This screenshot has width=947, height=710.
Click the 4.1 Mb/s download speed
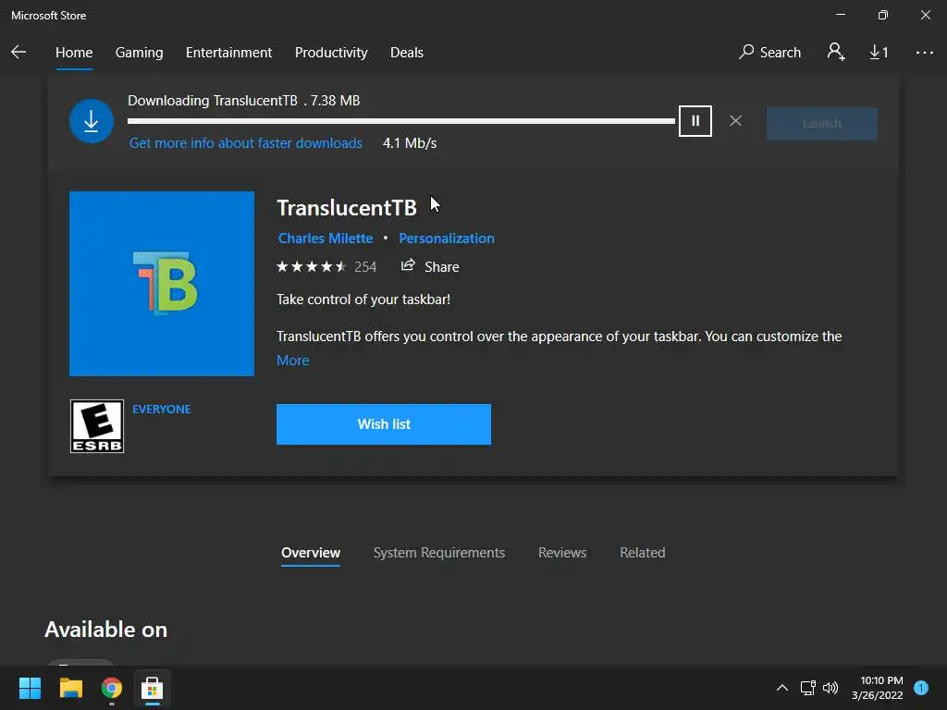pyautogui.click(x=410, y=143)
